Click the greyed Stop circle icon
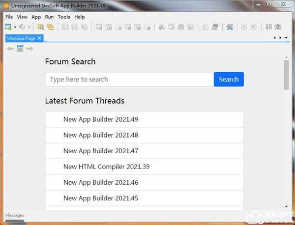 (x=254, y=27)
